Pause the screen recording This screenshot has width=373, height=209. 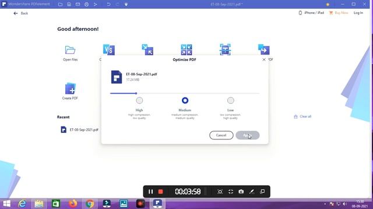coord(150,192)
